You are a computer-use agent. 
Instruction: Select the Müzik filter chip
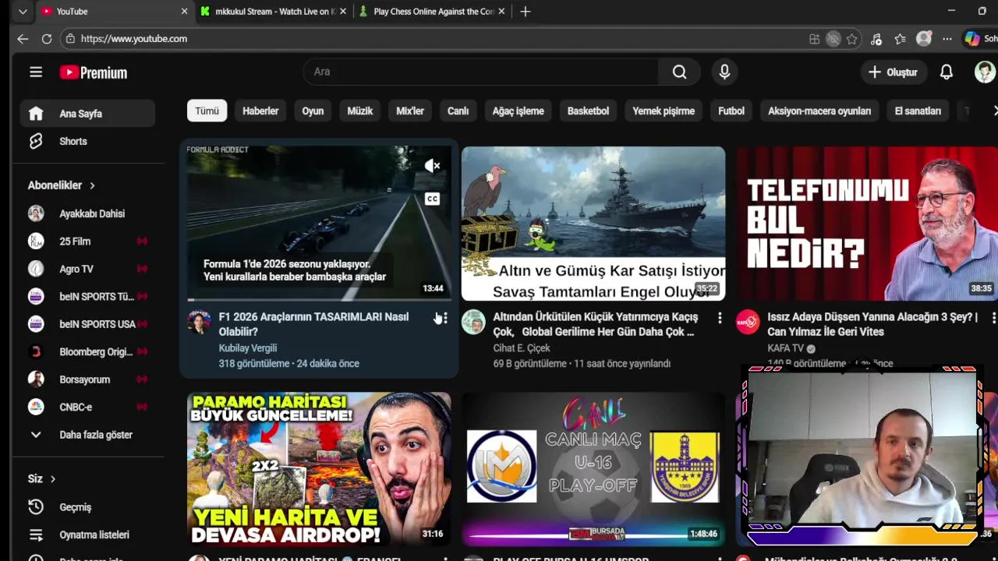pos(360,111)
